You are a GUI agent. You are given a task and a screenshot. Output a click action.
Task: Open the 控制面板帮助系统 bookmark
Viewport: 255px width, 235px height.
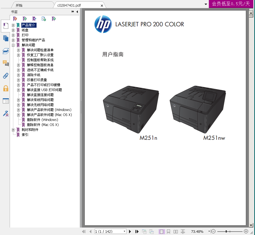click(x=40, y=60)
